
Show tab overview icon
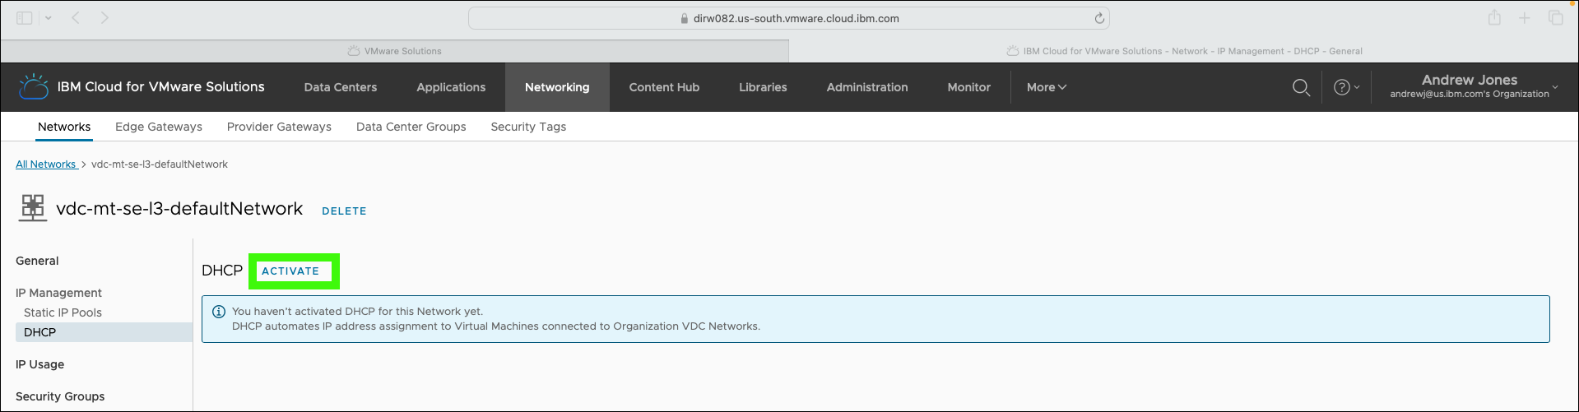1556,17
